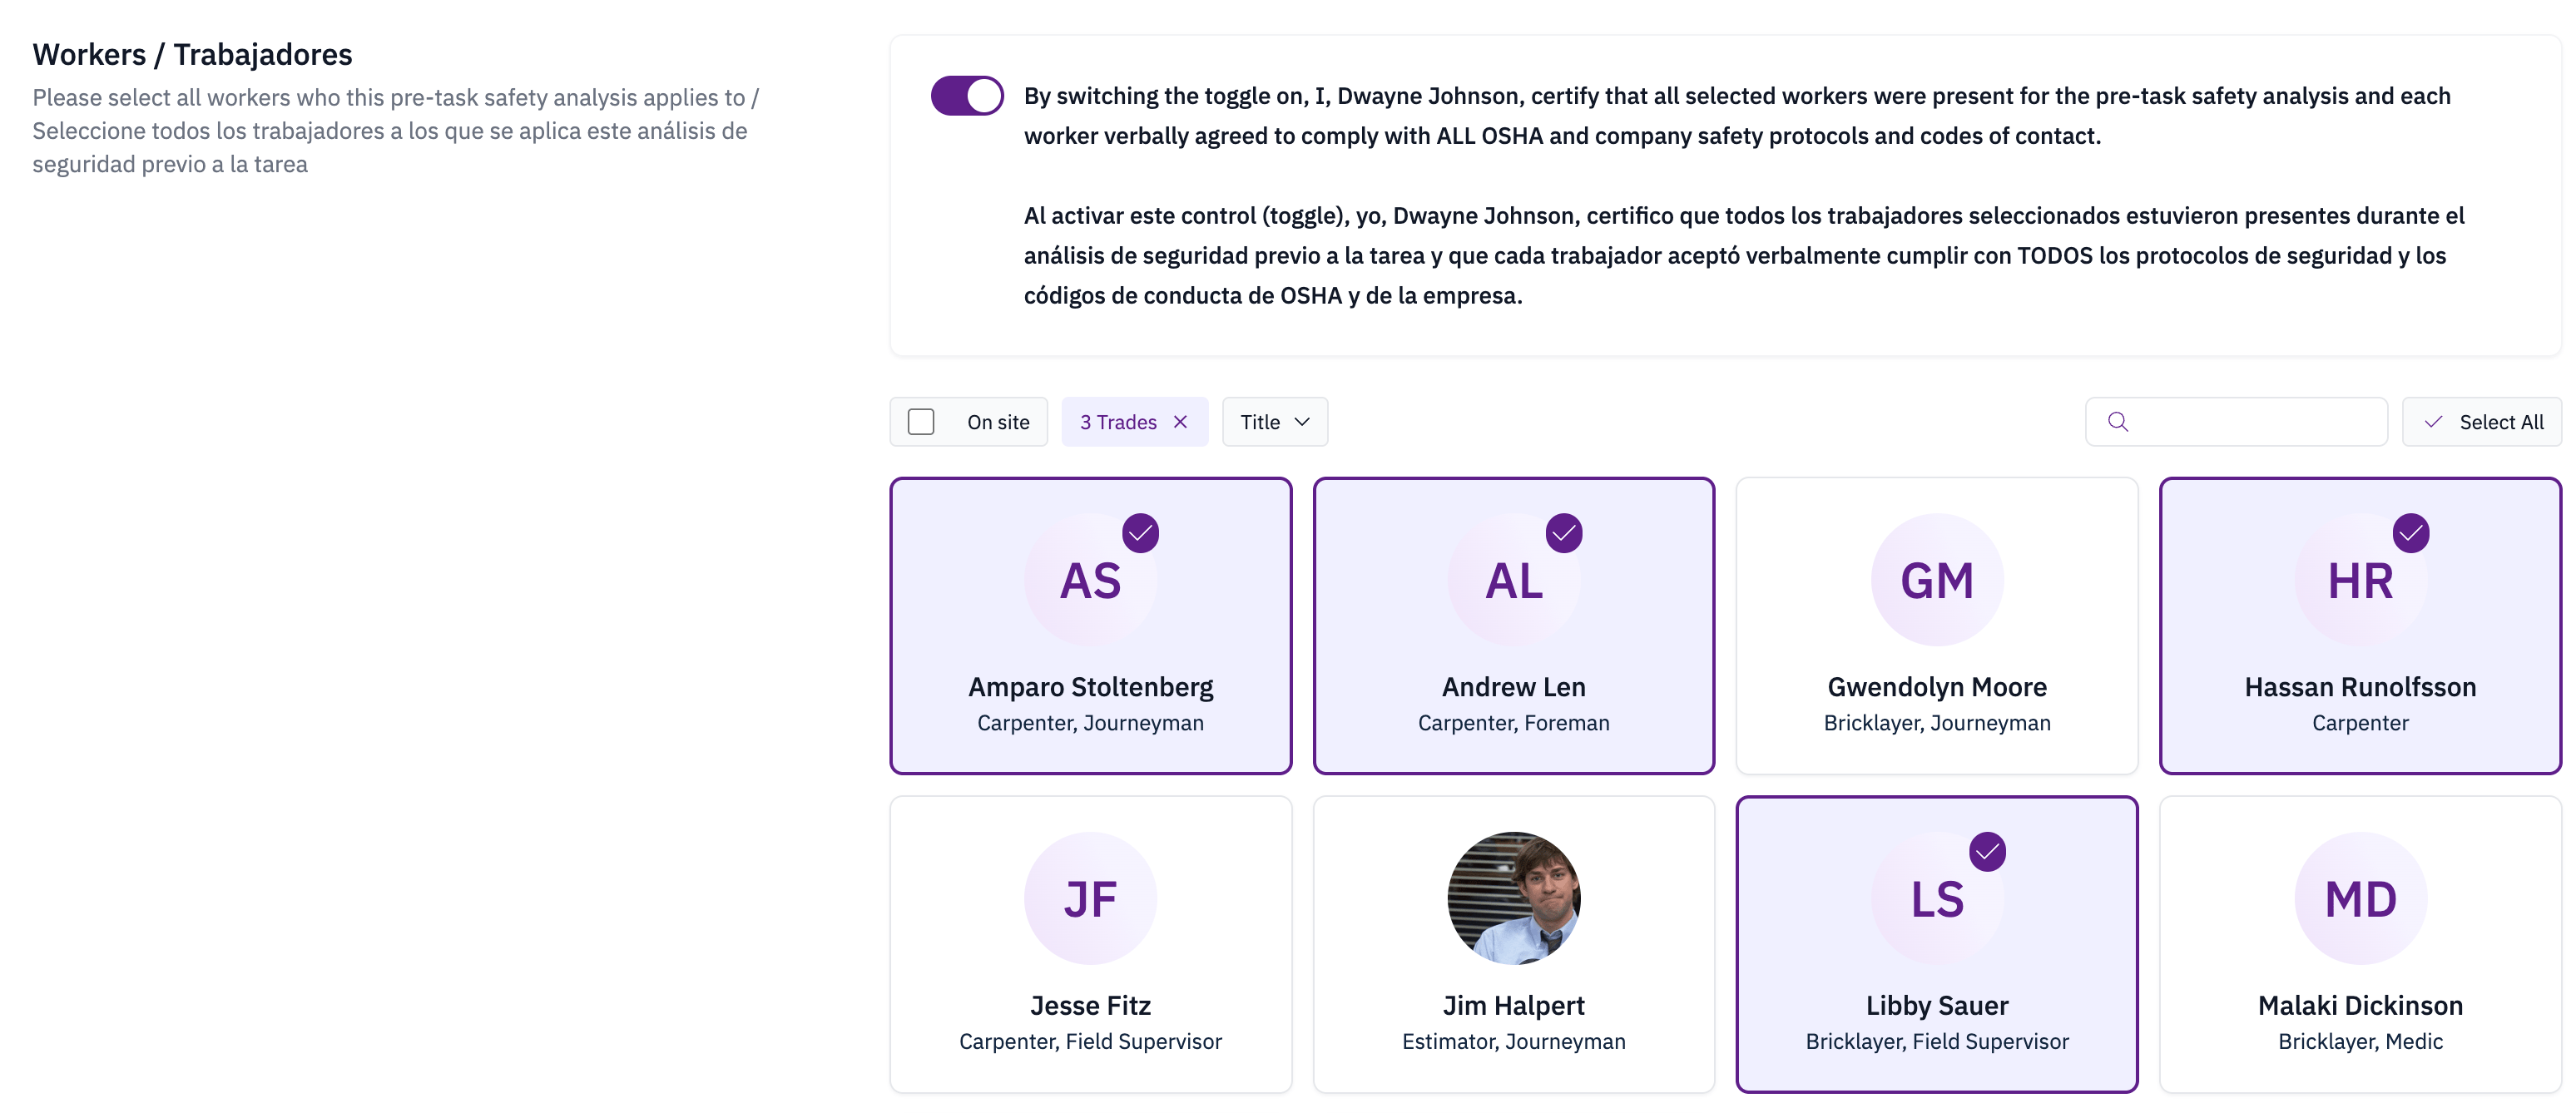Click the chevron arrow on Title dropdown

point(1302,422)
